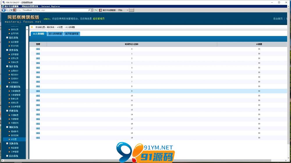
Task: Collapse the 后台系统 menu group
Action: coord(7,156)
